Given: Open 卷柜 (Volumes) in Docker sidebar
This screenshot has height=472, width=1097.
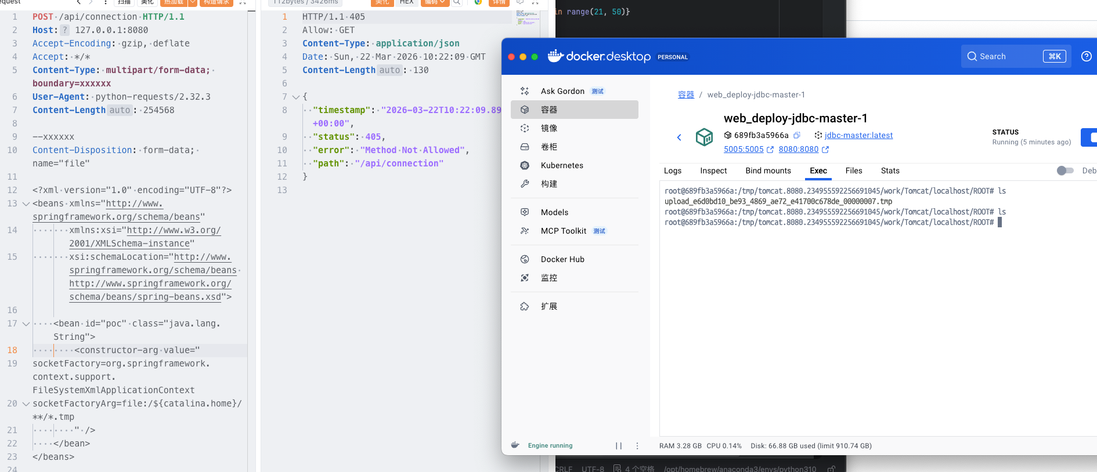Looking at the screenshot, I should coord(575,147).
